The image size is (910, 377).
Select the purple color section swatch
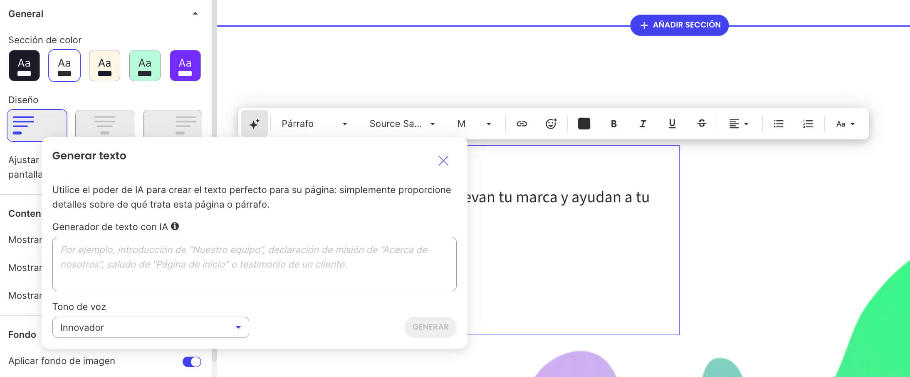185,65
